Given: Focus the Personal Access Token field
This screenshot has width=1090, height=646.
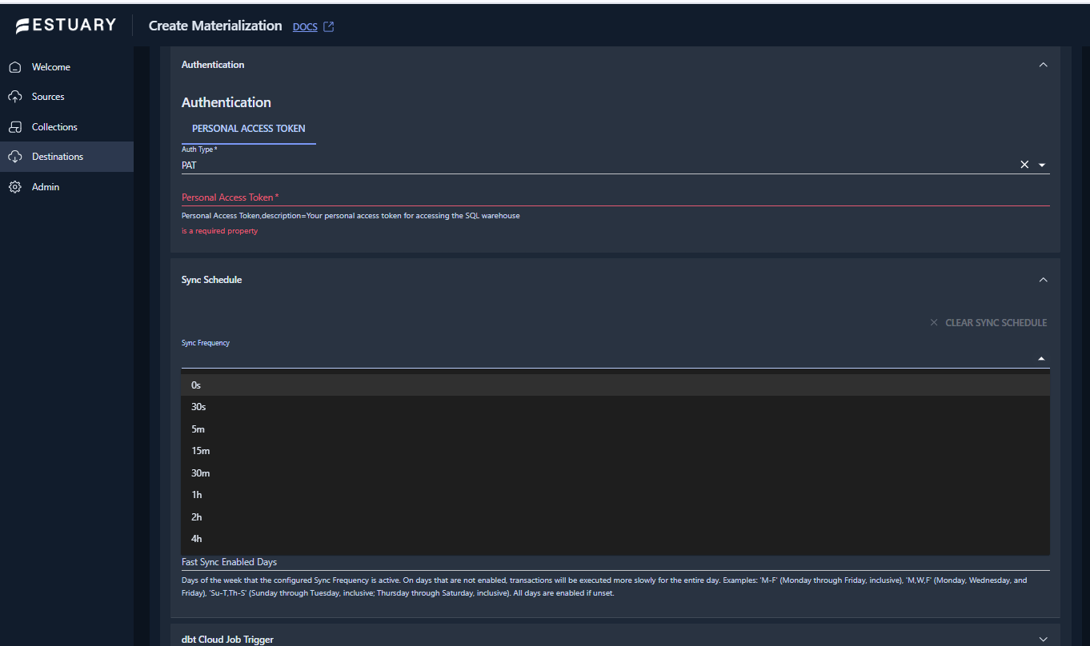Looking at the screenshot, I should (x=615, y=197).
